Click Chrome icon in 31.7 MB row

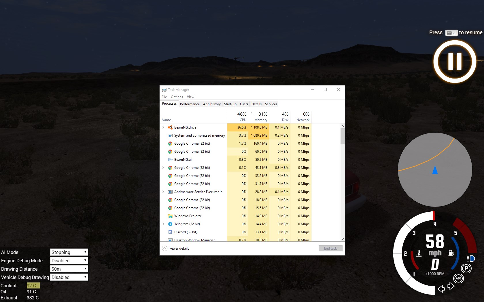point(170,184)
